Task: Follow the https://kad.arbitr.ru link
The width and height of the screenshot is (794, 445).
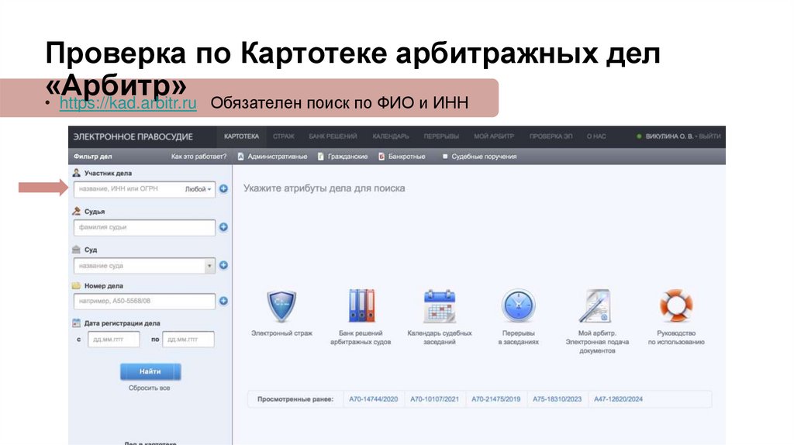Action: pos(128,103)
